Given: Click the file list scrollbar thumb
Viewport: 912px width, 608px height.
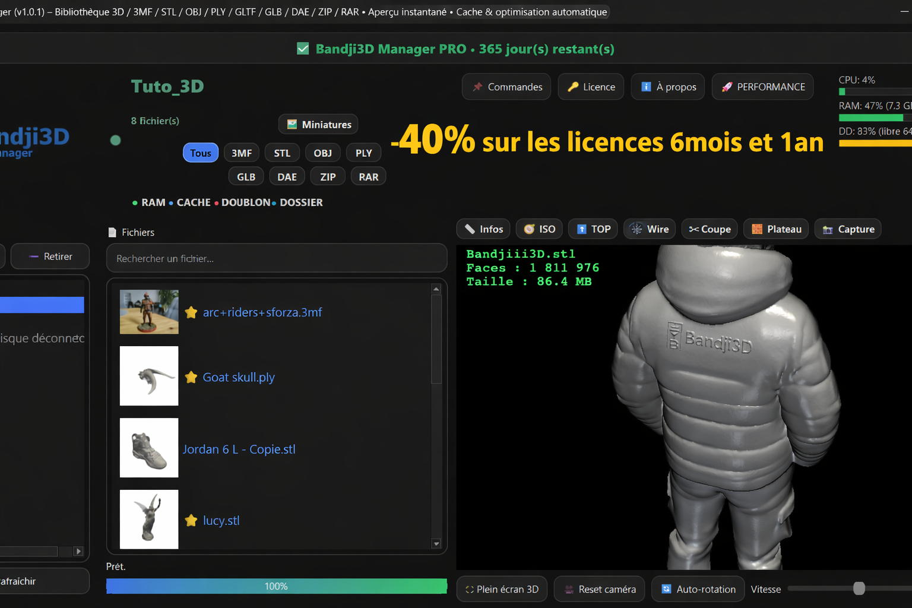Looking at the screenshot, I should (x=436, y=339).
